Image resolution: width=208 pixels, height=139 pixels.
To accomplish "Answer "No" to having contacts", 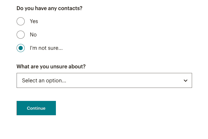I will tap(20, 35).
